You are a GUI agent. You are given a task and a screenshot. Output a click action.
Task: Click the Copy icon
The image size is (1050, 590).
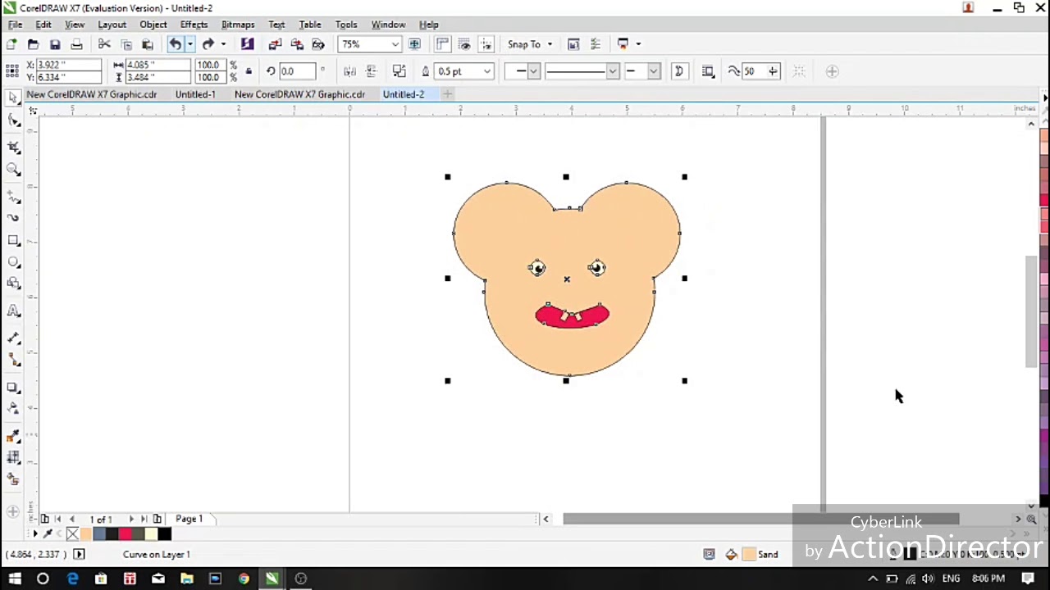pos(126,44)
